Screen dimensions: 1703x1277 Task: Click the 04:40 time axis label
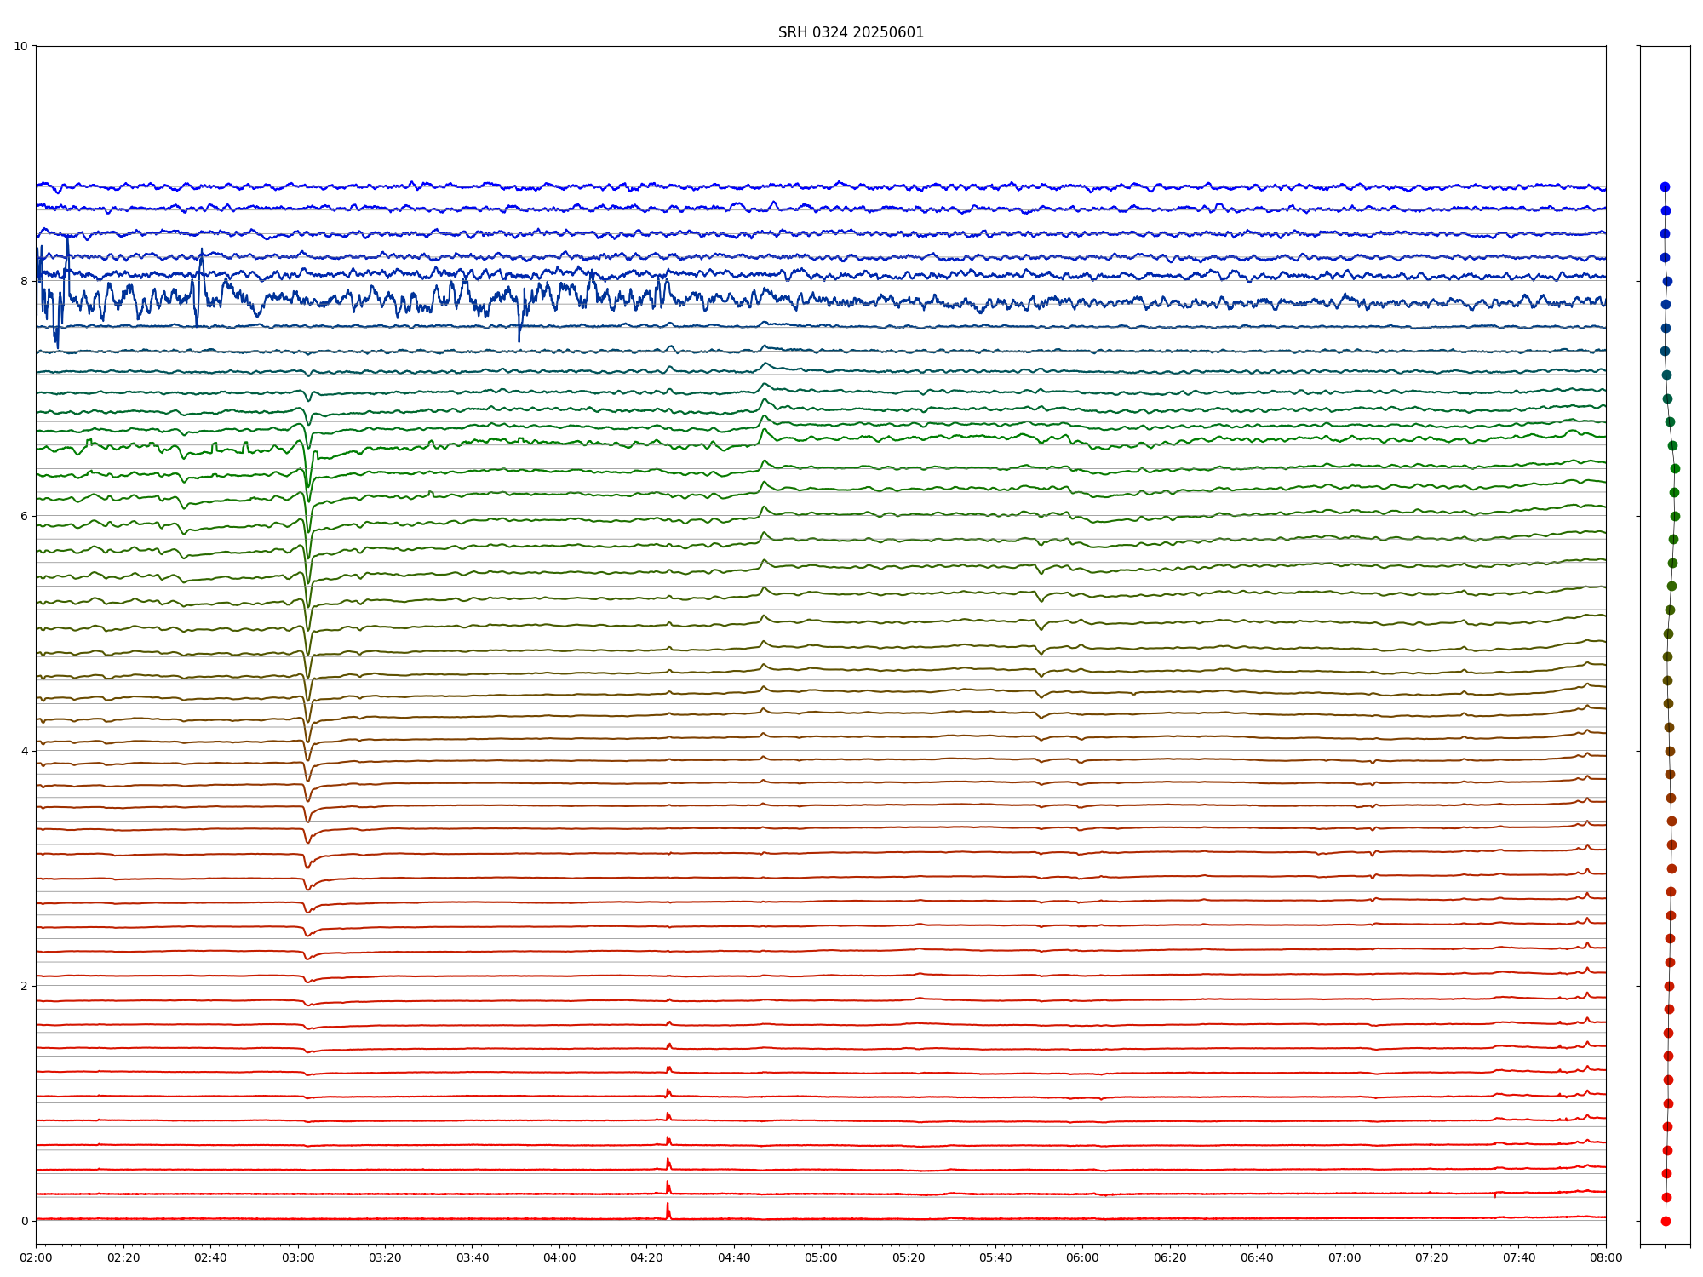click(x=734, y=1257)
